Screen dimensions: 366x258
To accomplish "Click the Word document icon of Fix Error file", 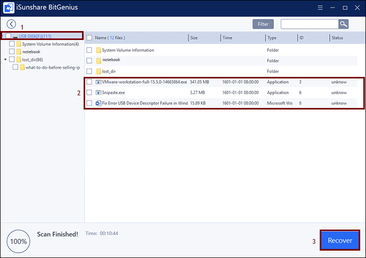I will pos(98,103).
